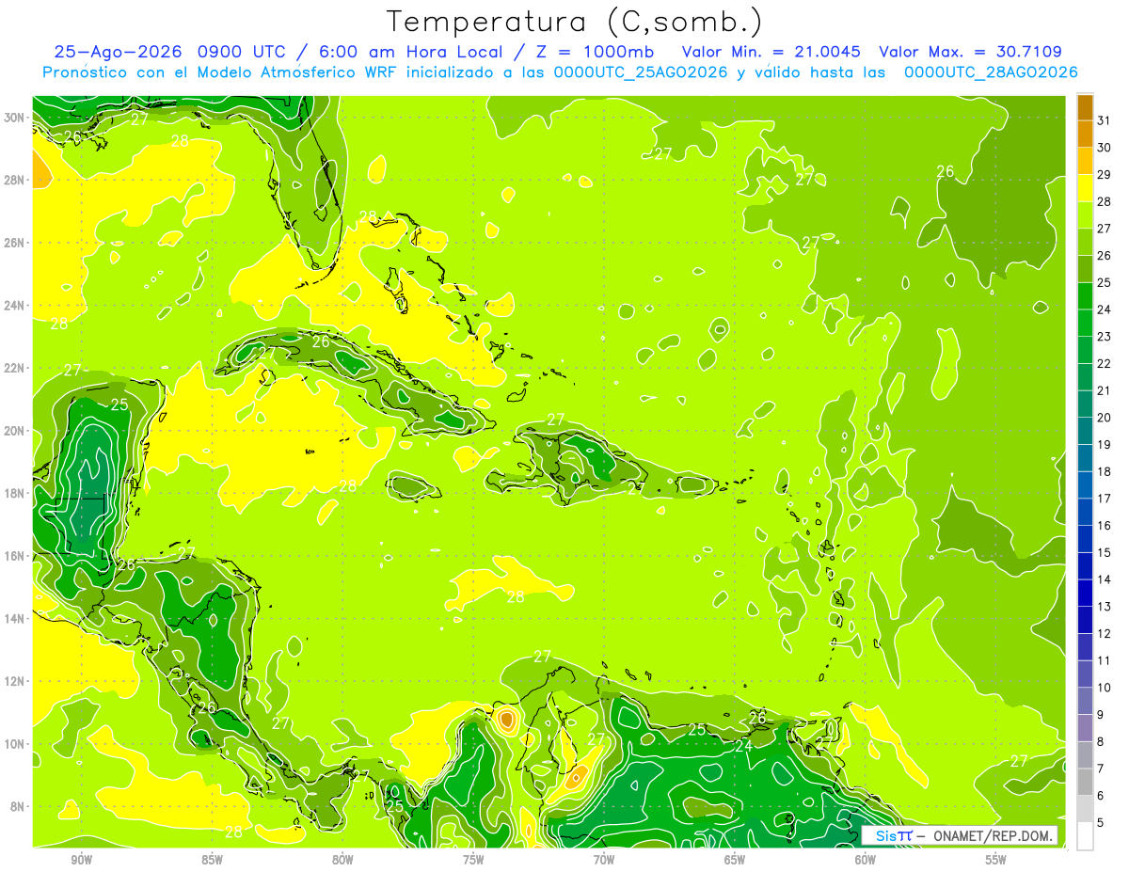The width and height of the screenshot is (1129, 872).
Task: Select the 'Valor Min. = 21.0045' readout
Action: click(x=772, y=52)
